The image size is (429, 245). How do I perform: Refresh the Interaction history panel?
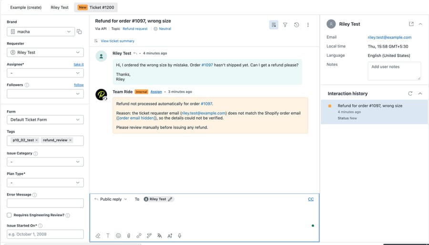coord(410,94)
